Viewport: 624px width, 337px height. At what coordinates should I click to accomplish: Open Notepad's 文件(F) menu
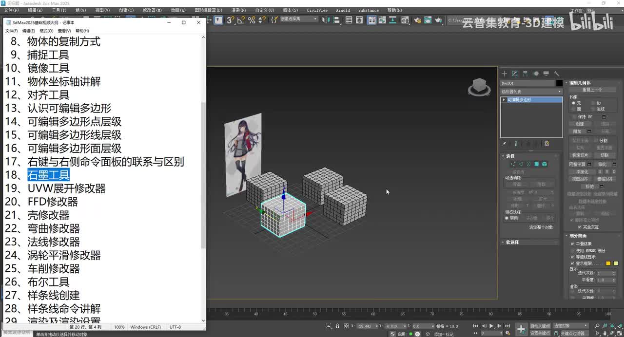click(x=11, y=31)
